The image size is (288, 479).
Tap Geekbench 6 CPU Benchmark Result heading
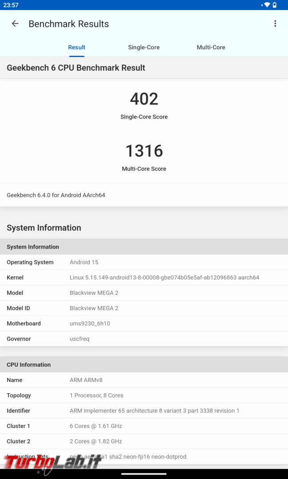click(76, 68)
